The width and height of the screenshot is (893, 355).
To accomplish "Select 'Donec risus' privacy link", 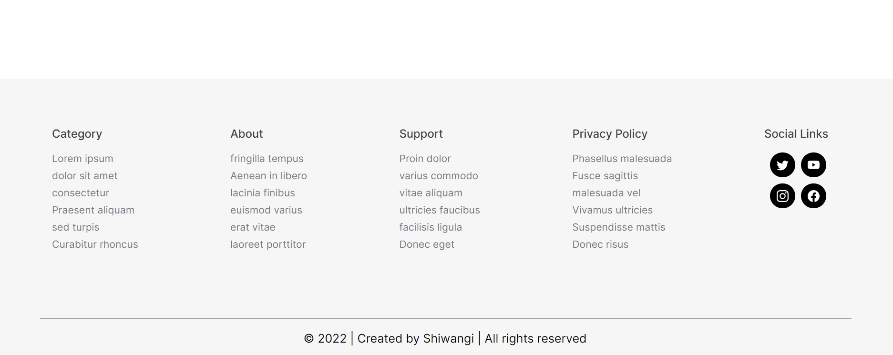I will click(600, 244).
